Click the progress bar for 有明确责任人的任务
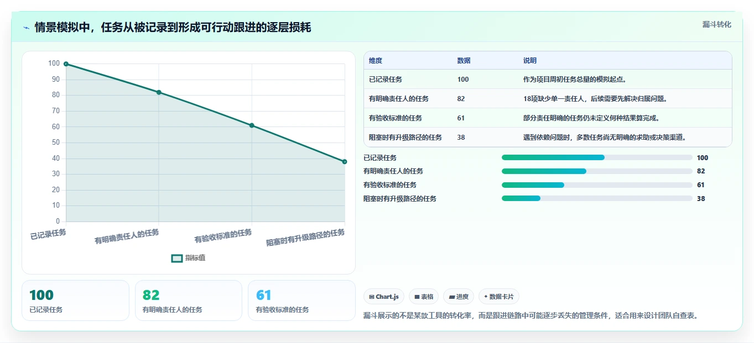 [x=597, y=171]
